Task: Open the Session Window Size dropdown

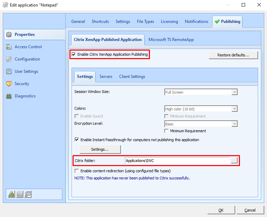Action: pos(234,92)
